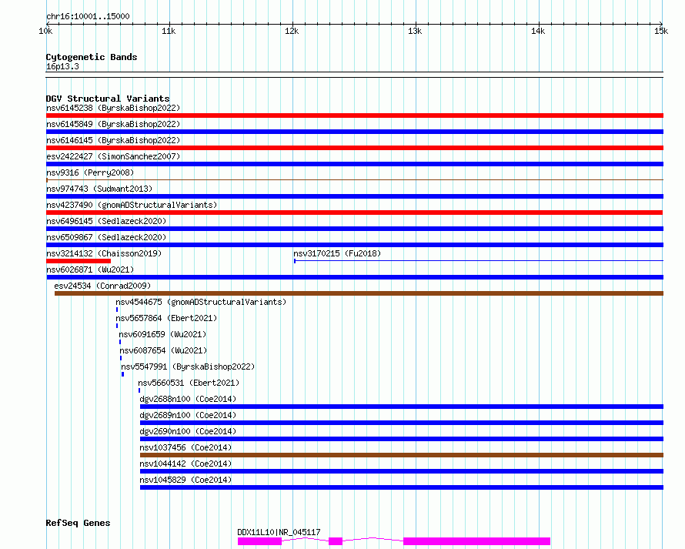Image resolution: width=685 pixels, height=549 pixels.
Task: Open the nsv6026871 (Wu2021) label
Action: pos(90,269)
